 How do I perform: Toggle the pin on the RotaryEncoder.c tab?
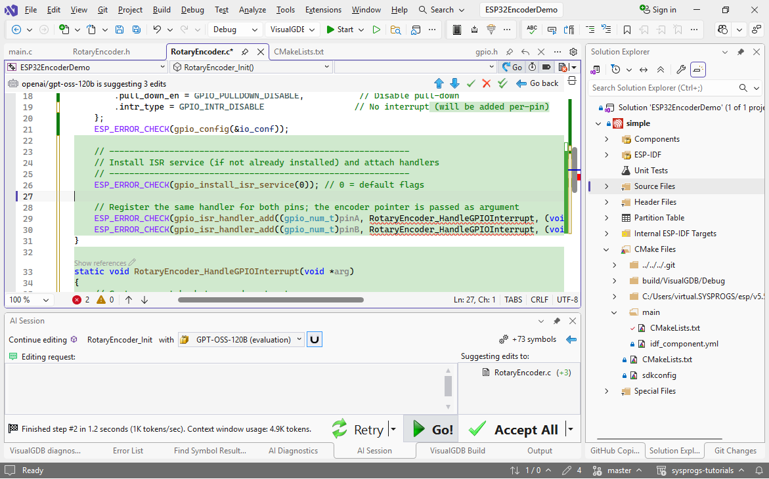245,52
